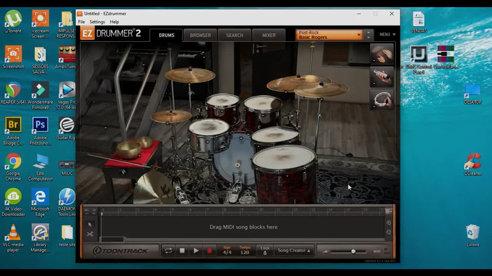The image size is (492, 276).
Task: Hit the left crash cymbal
Action: click(190, 75)
